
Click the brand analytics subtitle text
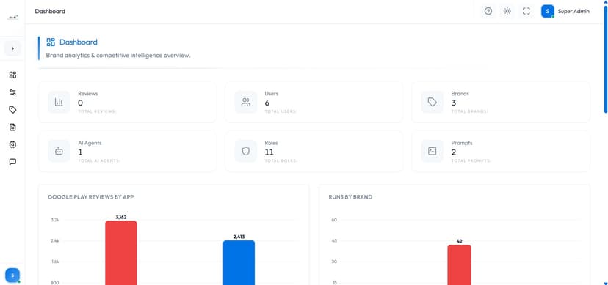(118, 55)
